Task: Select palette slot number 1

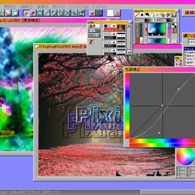Action: [x=137, y=25]
